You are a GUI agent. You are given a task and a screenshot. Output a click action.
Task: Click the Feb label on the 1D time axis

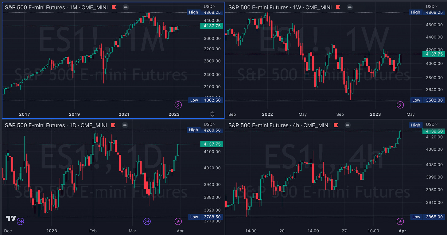[x=93, y=231]
